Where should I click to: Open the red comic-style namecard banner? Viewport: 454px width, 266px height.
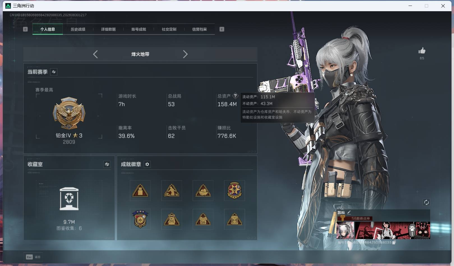(393, 230)
